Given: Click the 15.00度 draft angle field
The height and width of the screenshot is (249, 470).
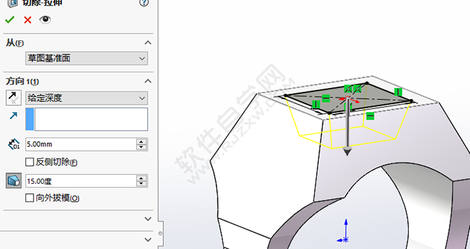Looking at the screenshot, I should 81,181.
